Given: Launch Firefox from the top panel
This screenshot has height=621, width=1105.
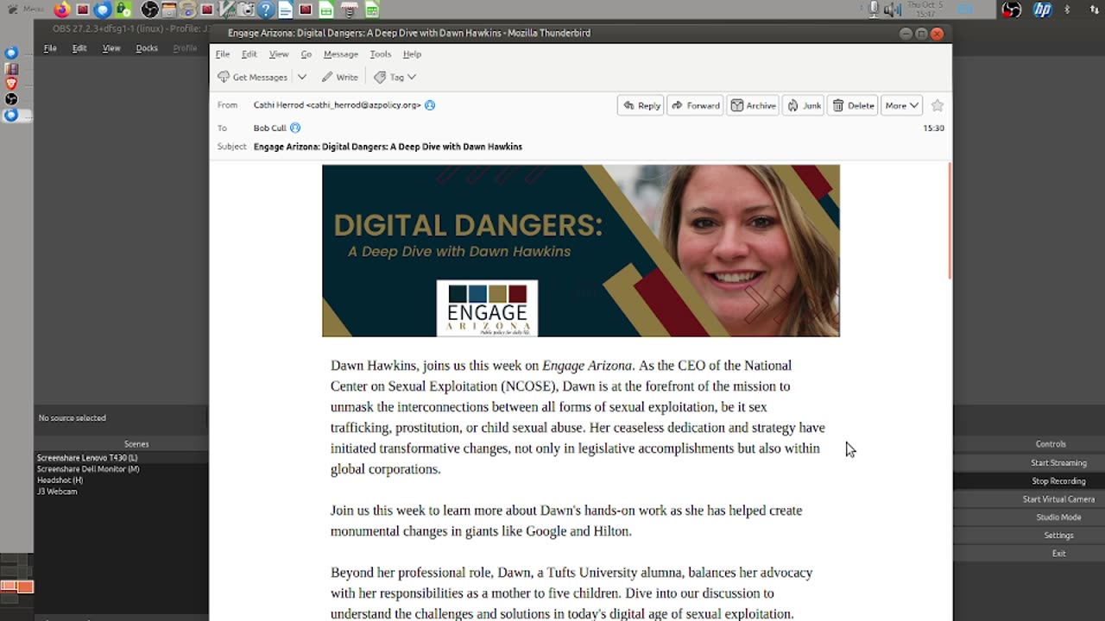Looking at the screenshot, I should click(x=62, y=9).
